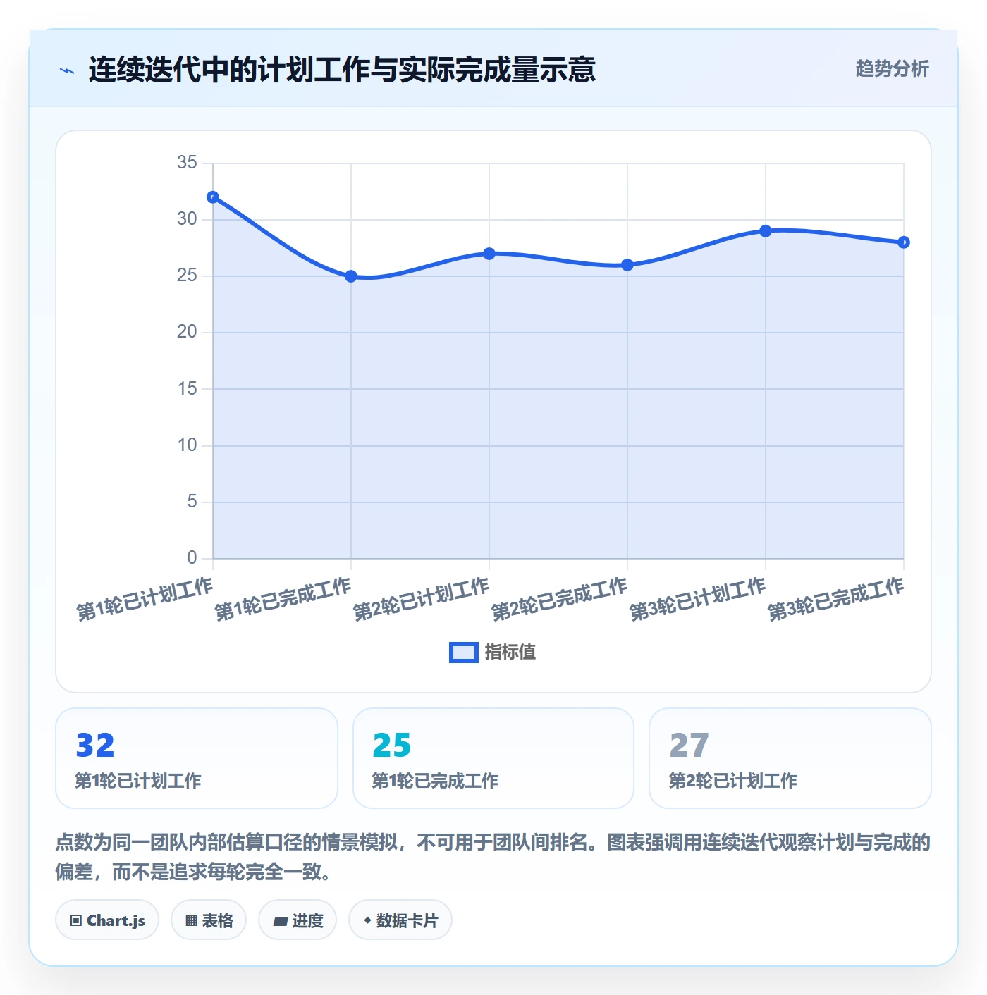987x995 pixels.
Task: Click x-axis label 第2轮已完成工作
Action: (560, 599)
